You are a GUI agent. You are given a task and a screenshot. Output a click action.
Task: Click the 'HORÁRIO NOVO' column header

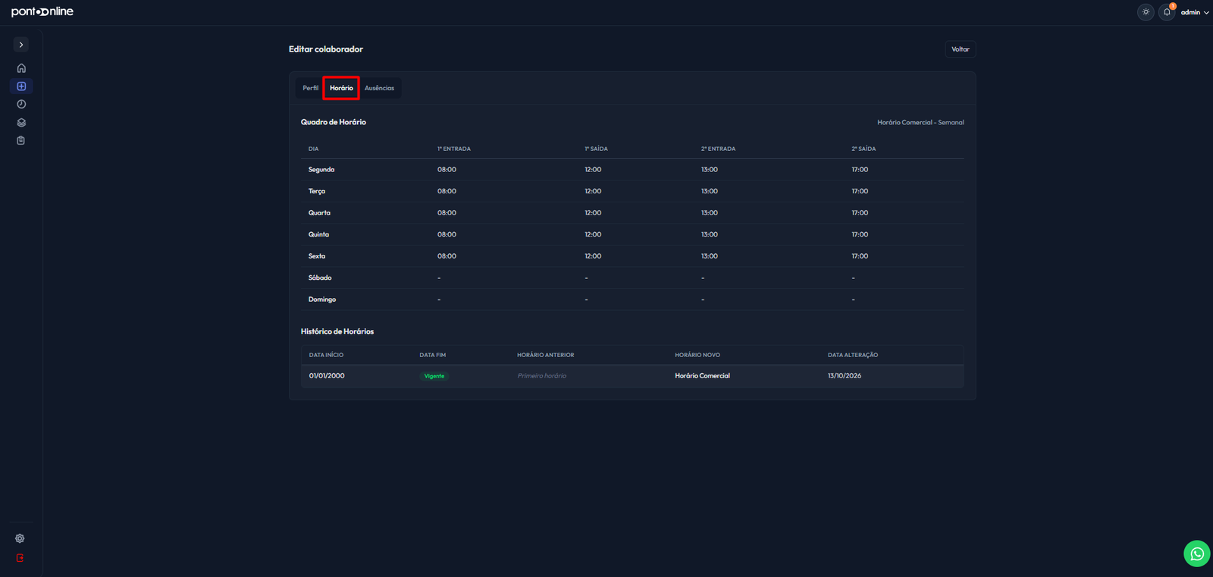(x=697, y=355)
